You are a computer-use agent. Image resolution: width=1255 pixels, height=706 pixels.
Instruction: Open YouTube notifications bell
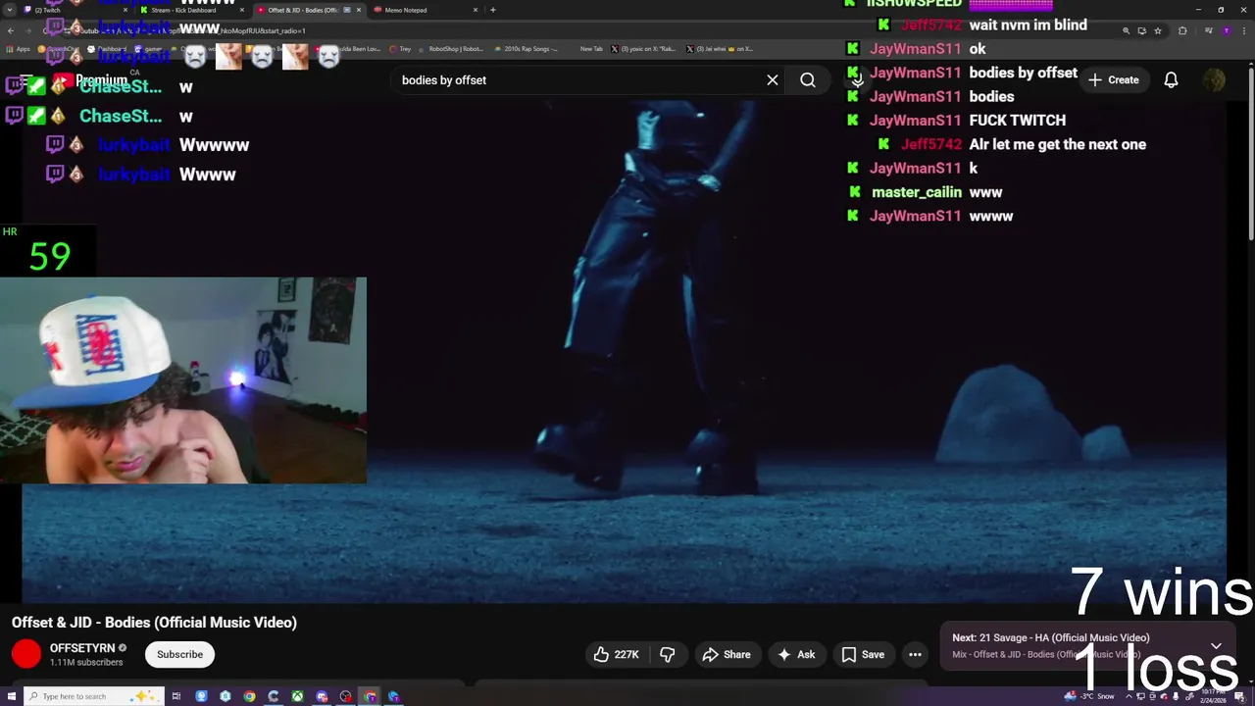(x=1171, y=80)
